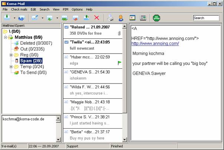This screenshot has height=150, width=224.
Task: Click the mail list scrollbar thumb
Action: click(x=125, y=71)
